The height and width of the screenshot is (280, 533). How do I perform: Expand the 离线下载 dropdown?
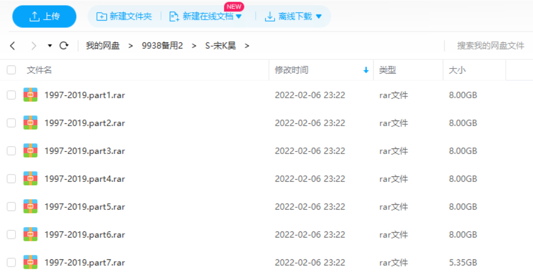tap(319, 17)
